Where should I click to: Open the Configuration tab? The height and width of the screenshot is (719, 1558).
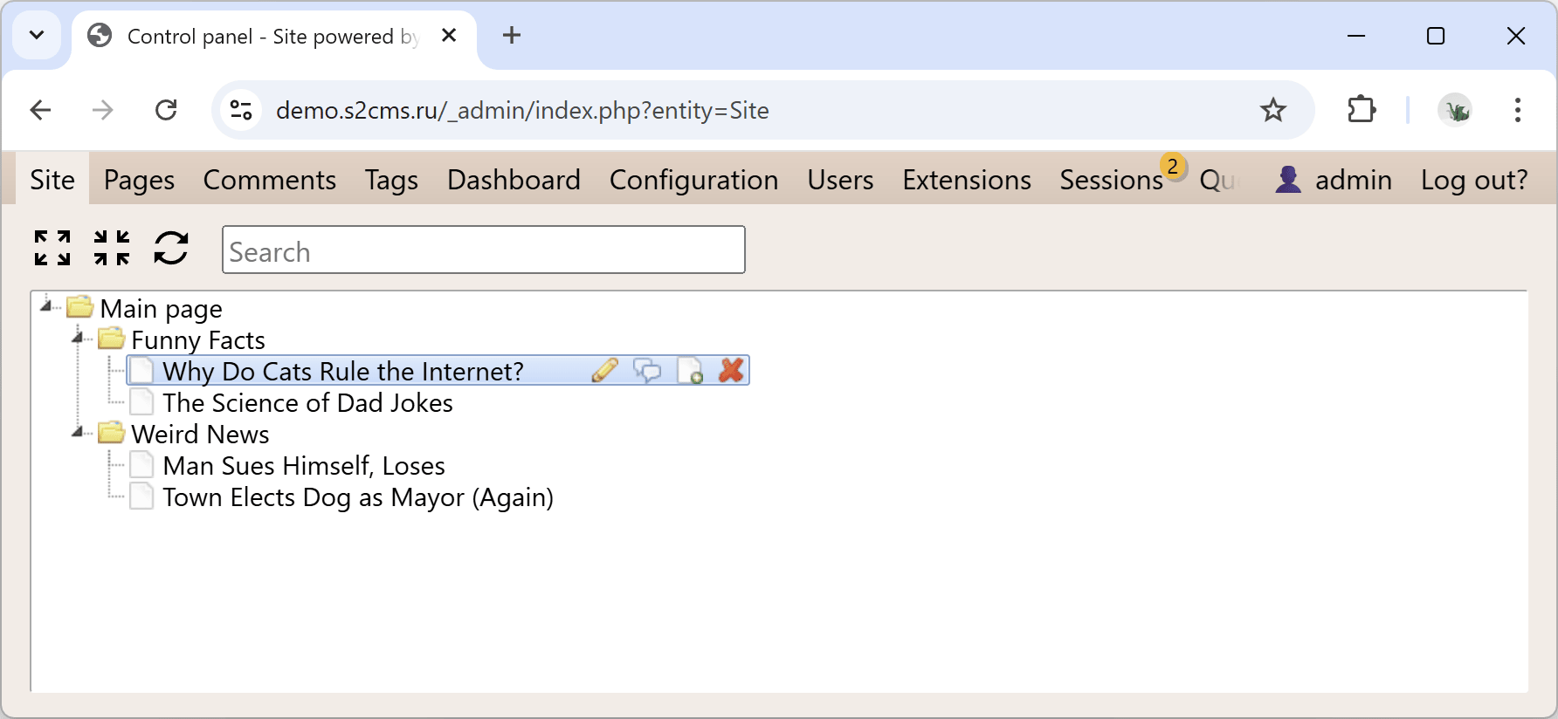point(694,180)
